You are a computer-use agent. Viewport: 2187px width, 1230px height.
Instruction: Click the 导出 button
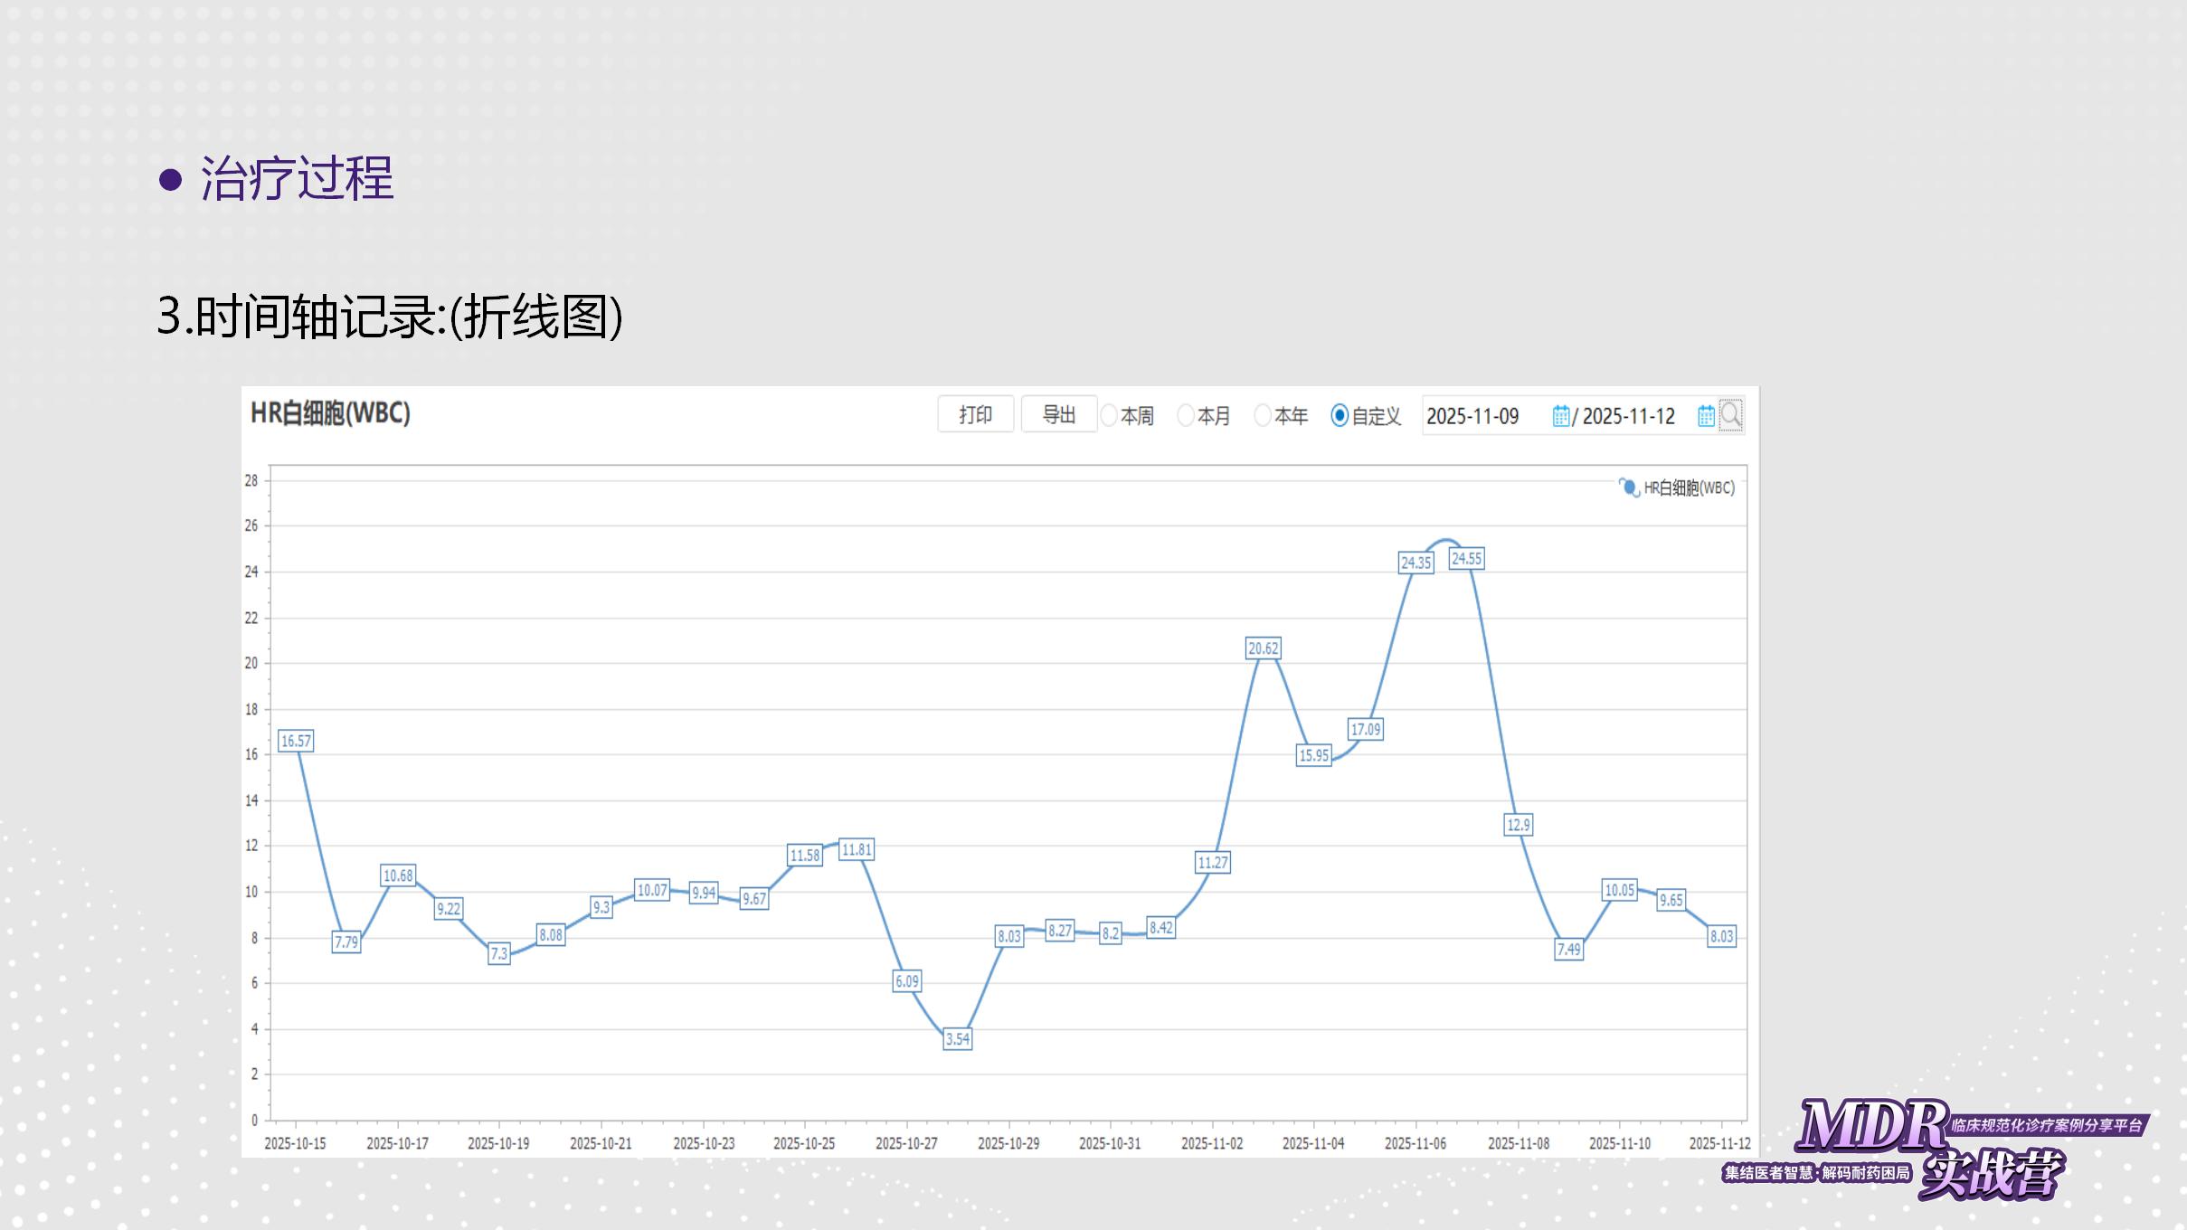[1058, 414]
